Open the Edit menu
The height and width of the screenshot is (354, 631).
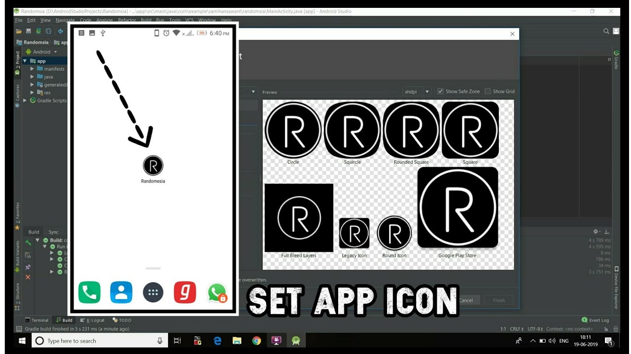tap(32, 20)
